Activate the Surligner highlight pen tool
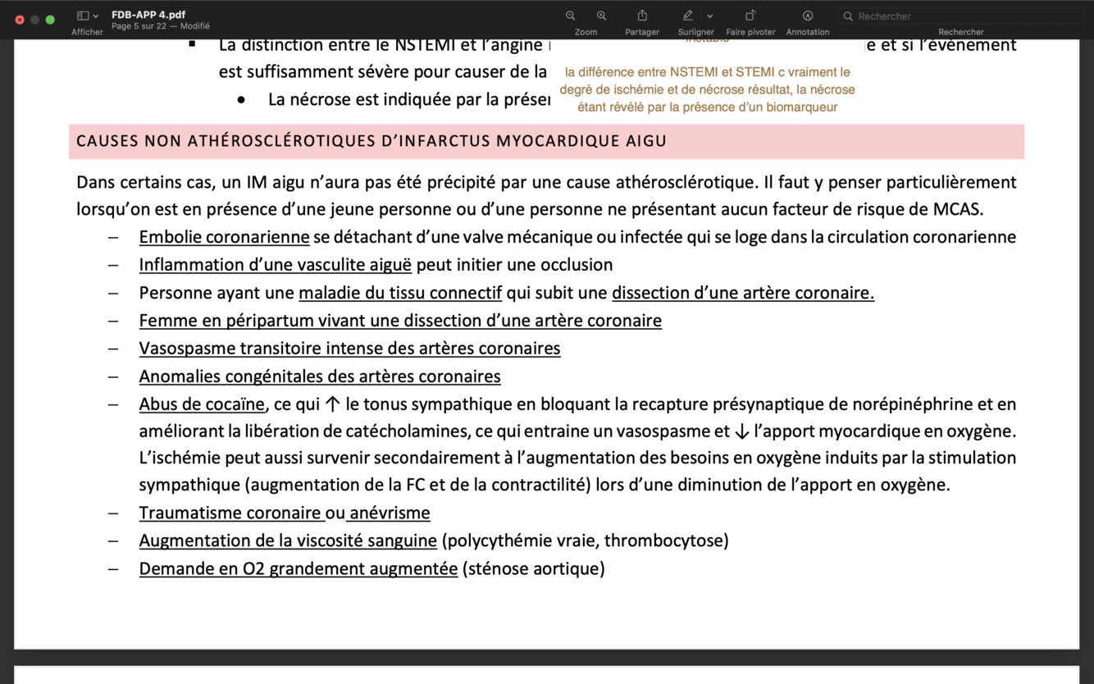Screen dimensions: 1094x684 [x=688, y=16]
